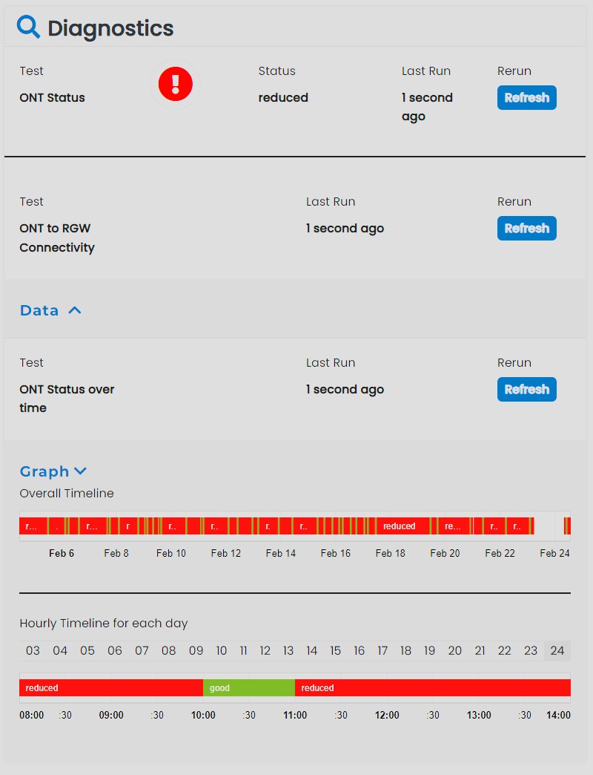This screenshot has width=593, height=775.
Task: Select day 23 in the hourly timeline
Action: pos(531,650)
